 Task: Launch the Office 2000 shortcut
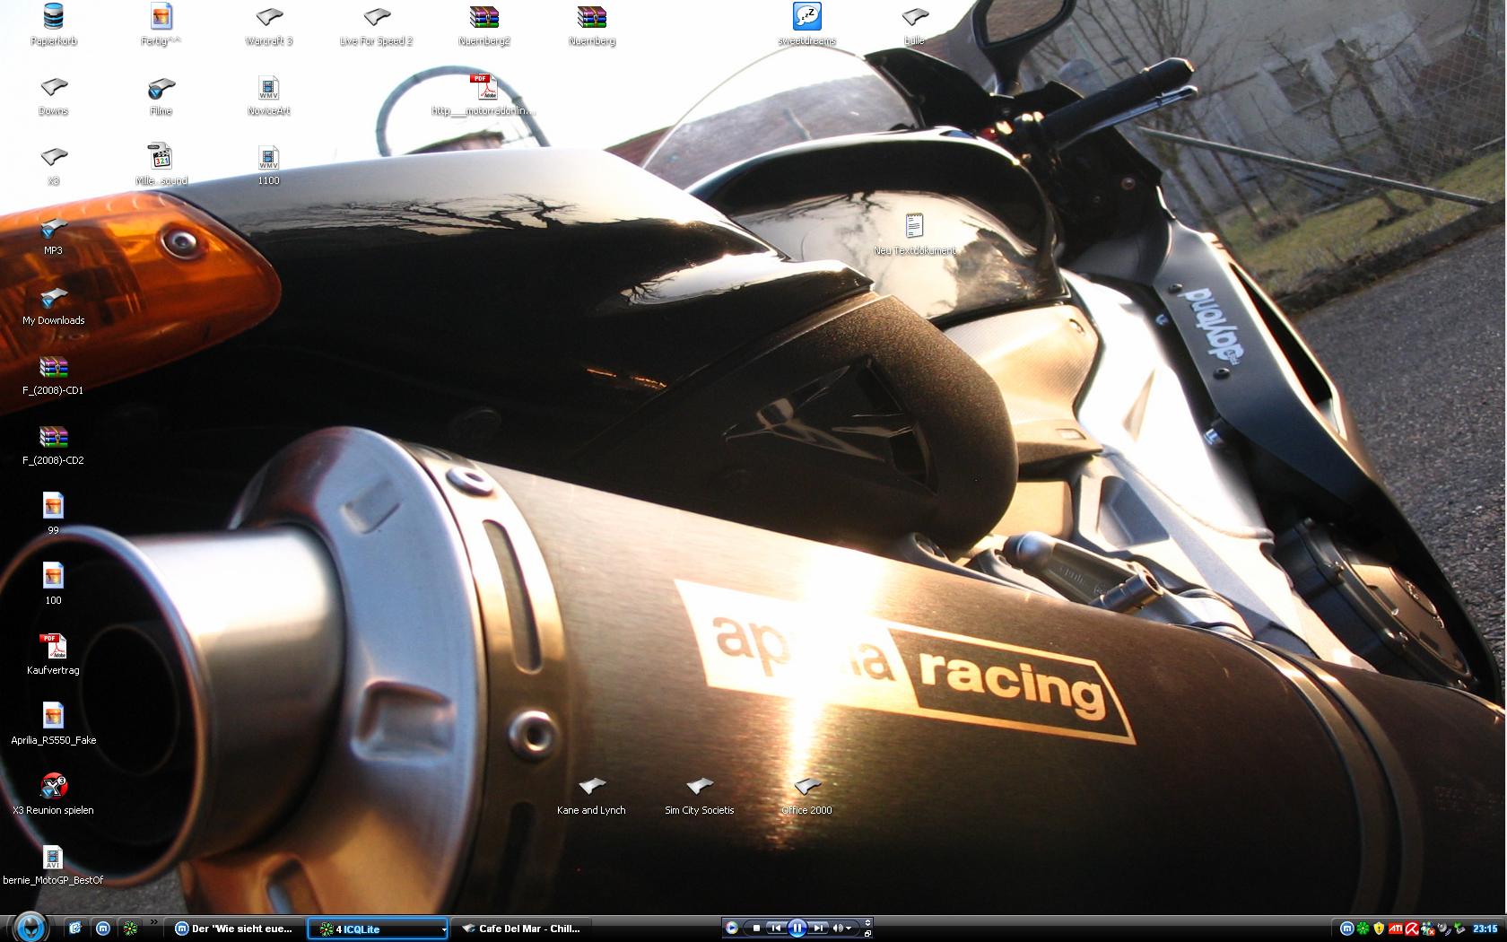pyautogui.click(x=806, y=795)
